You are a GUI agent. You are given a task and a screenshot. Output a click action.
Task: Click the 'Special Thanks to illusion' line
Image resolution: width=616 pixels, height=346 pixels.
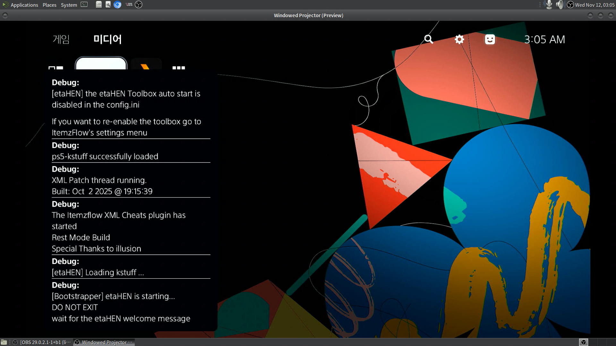pyautogui.click(x=96, y=249)
